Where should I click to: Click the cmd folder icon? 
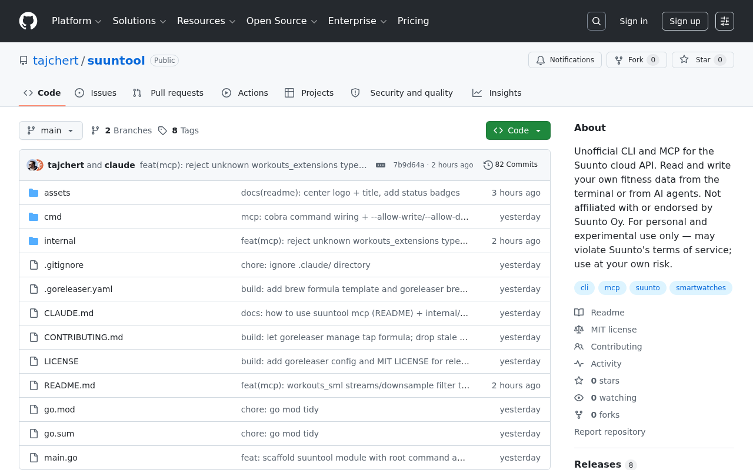pyautogui.click(x=34, y=217)
